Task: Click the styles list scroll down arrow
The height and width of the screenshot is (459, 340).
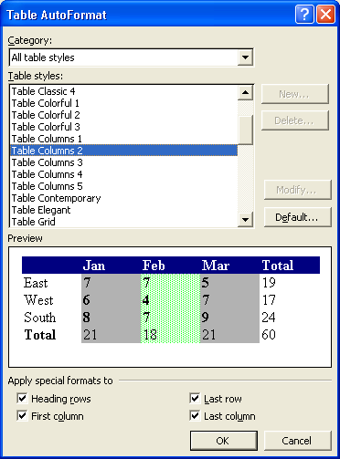Action: [x=245, y=219]
